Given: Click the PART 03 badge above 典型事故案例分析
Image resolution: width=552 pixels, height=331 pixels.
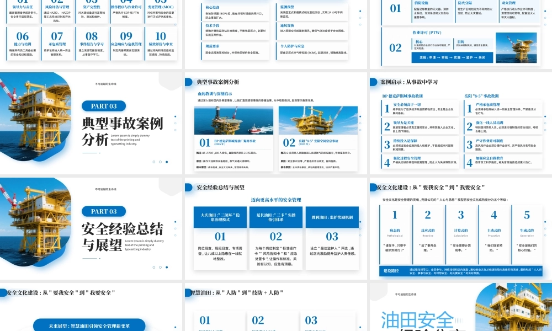Looking at the screenshot, I should click(104, 106).
